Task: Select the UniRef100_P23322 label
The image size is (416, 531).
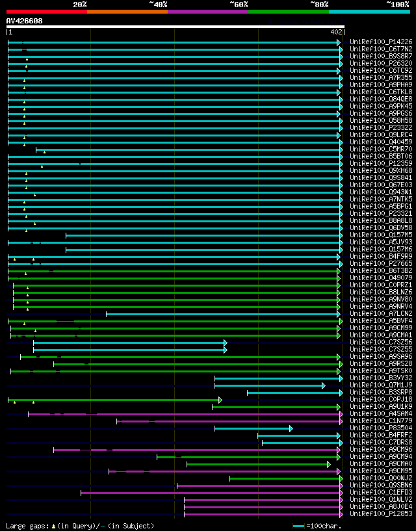Action: pos(381,127)
